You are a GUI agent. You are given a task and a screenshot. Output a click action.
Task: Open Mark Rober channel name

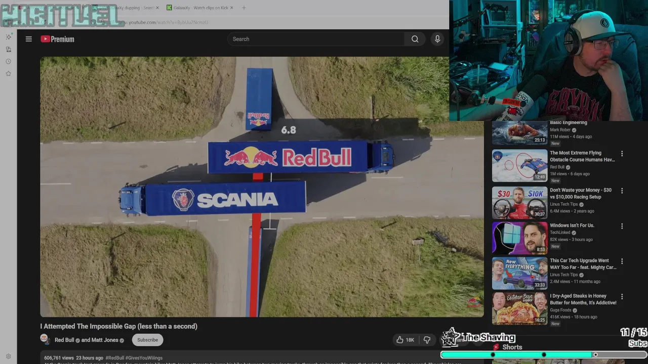pos(560,130)
